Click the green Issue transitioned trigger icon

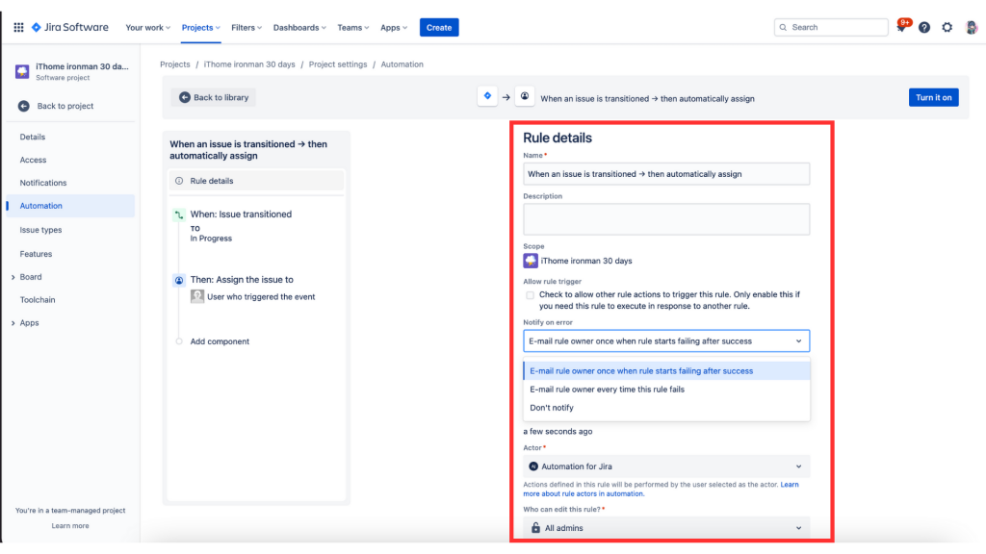179,214
